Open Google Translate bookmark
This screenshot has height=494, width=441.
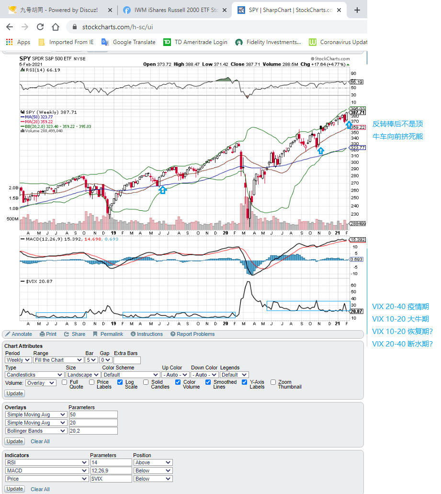click(105, 42)
